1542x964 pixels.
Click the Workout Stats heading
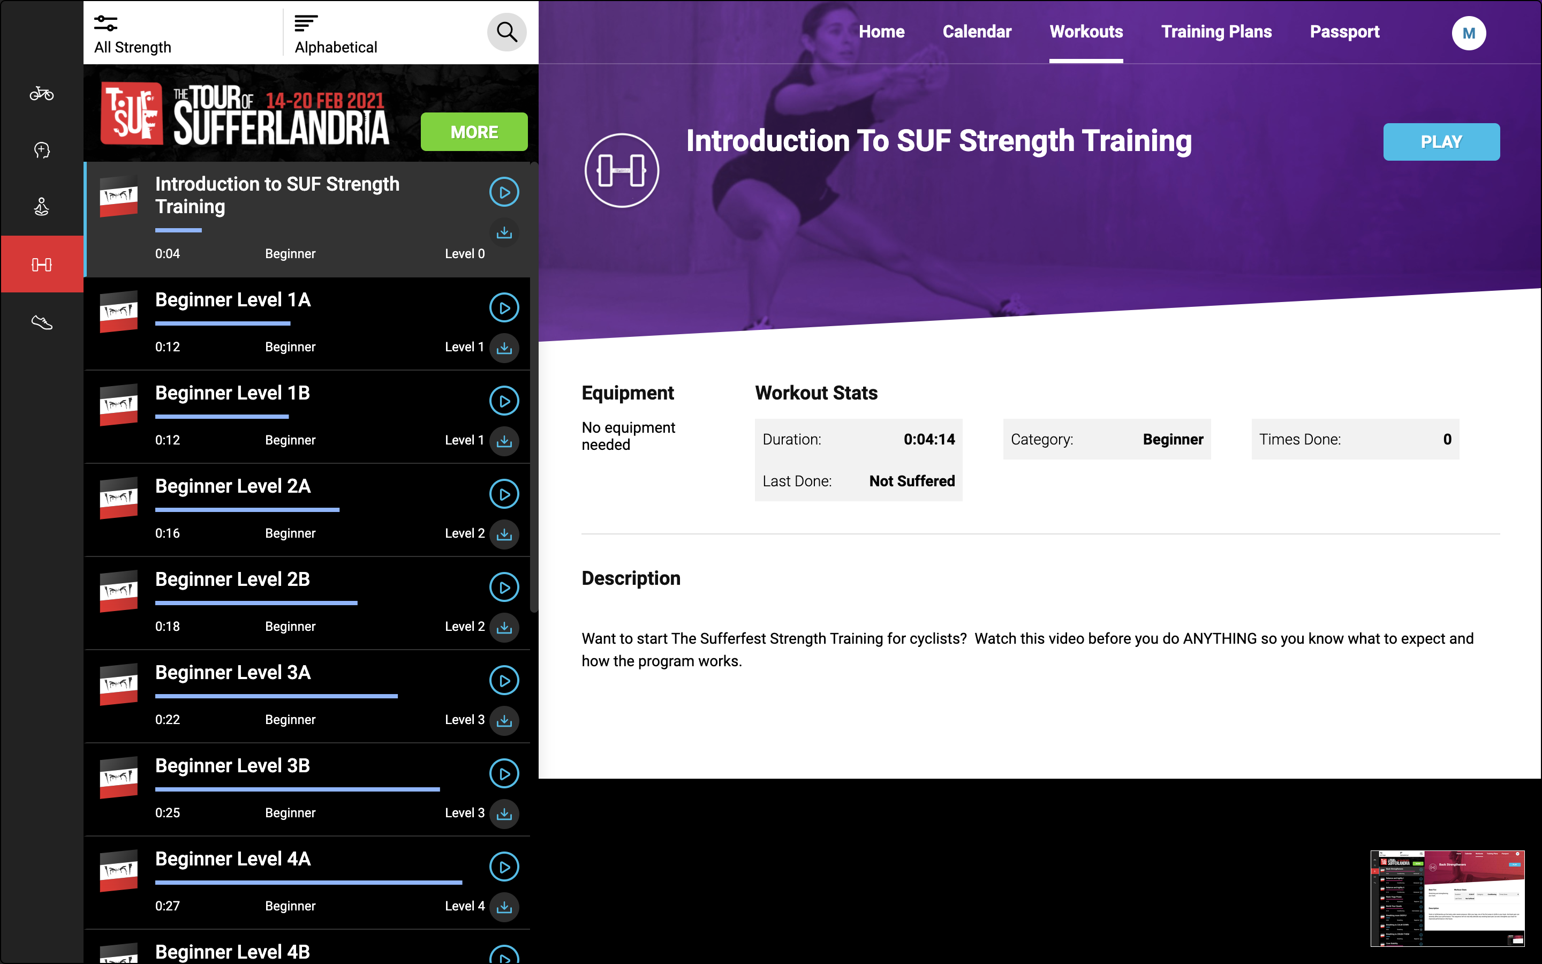click(816, 393)
